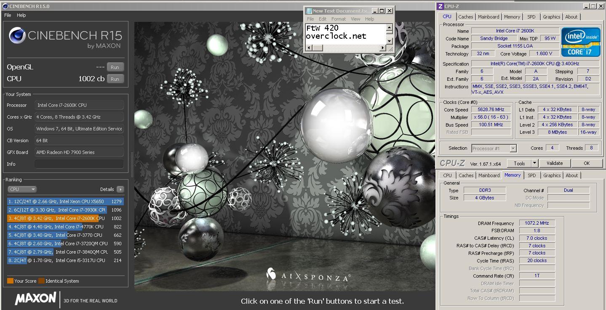Switch to Mainboard tab in lower CPU-Z
Viewport: 606px width, 310px height.
pos(489,175)
